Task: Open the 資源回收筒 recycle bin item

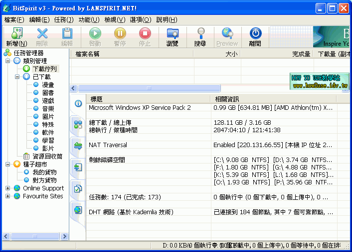Action: [x=47, y=156]
